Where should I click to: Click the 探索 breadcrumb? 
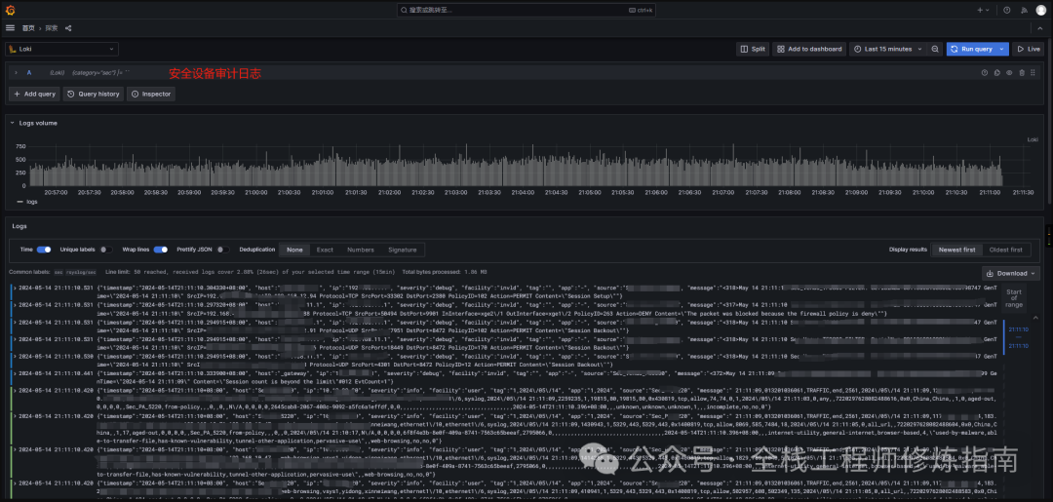point(51,28)
